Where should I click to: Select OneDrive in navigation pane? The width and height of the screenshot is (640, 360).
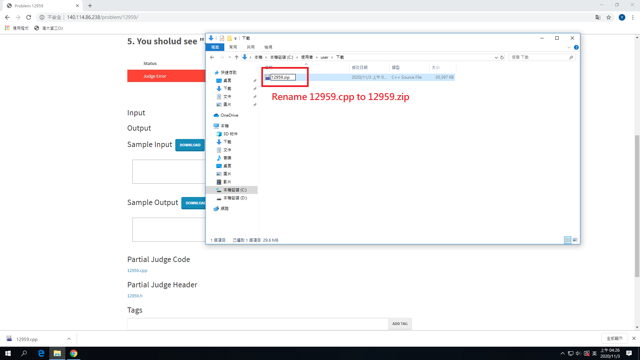[x=229, y=115]
